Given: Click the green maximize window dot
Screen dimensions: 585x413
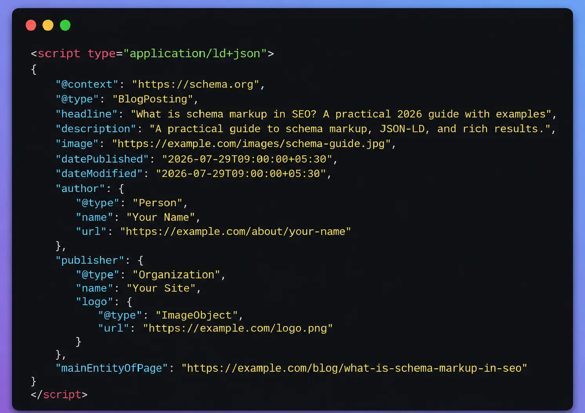Looking at the screenshot, I should (65, 25).
